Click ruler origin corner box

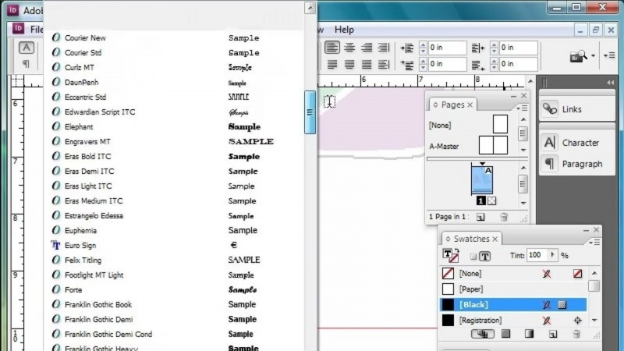[17, 82]
